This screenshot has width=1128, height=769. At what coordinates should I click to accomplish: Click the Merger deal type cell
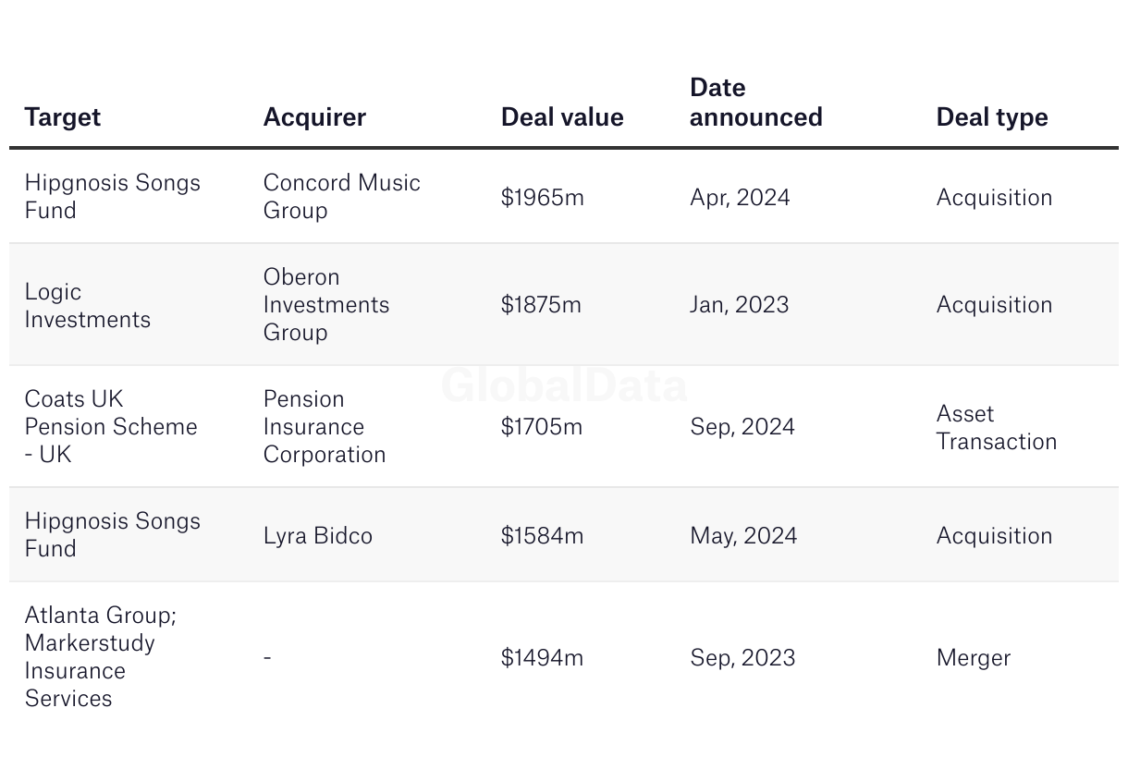point(974,658)
